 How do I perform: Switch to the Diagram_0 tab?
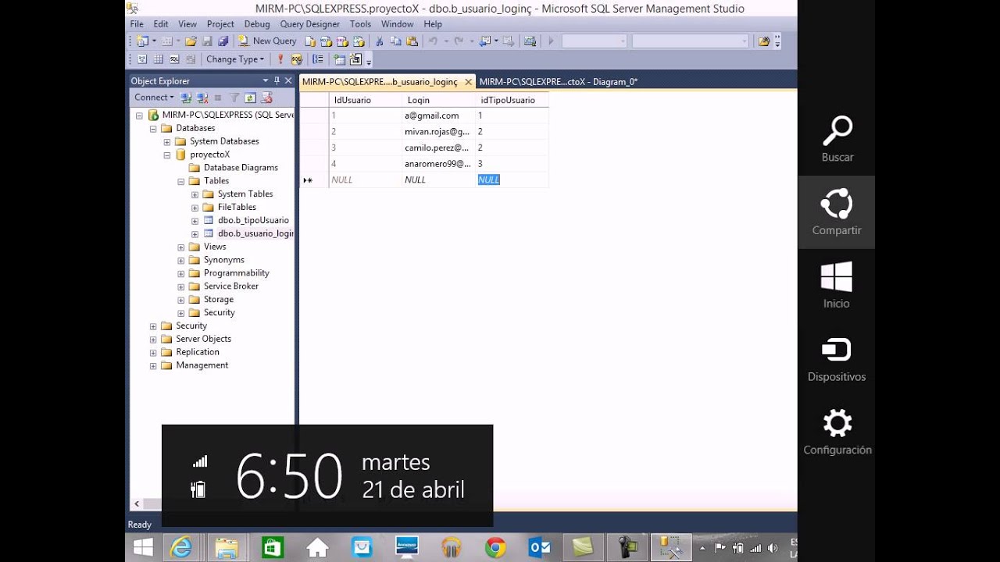pos(559,81)
